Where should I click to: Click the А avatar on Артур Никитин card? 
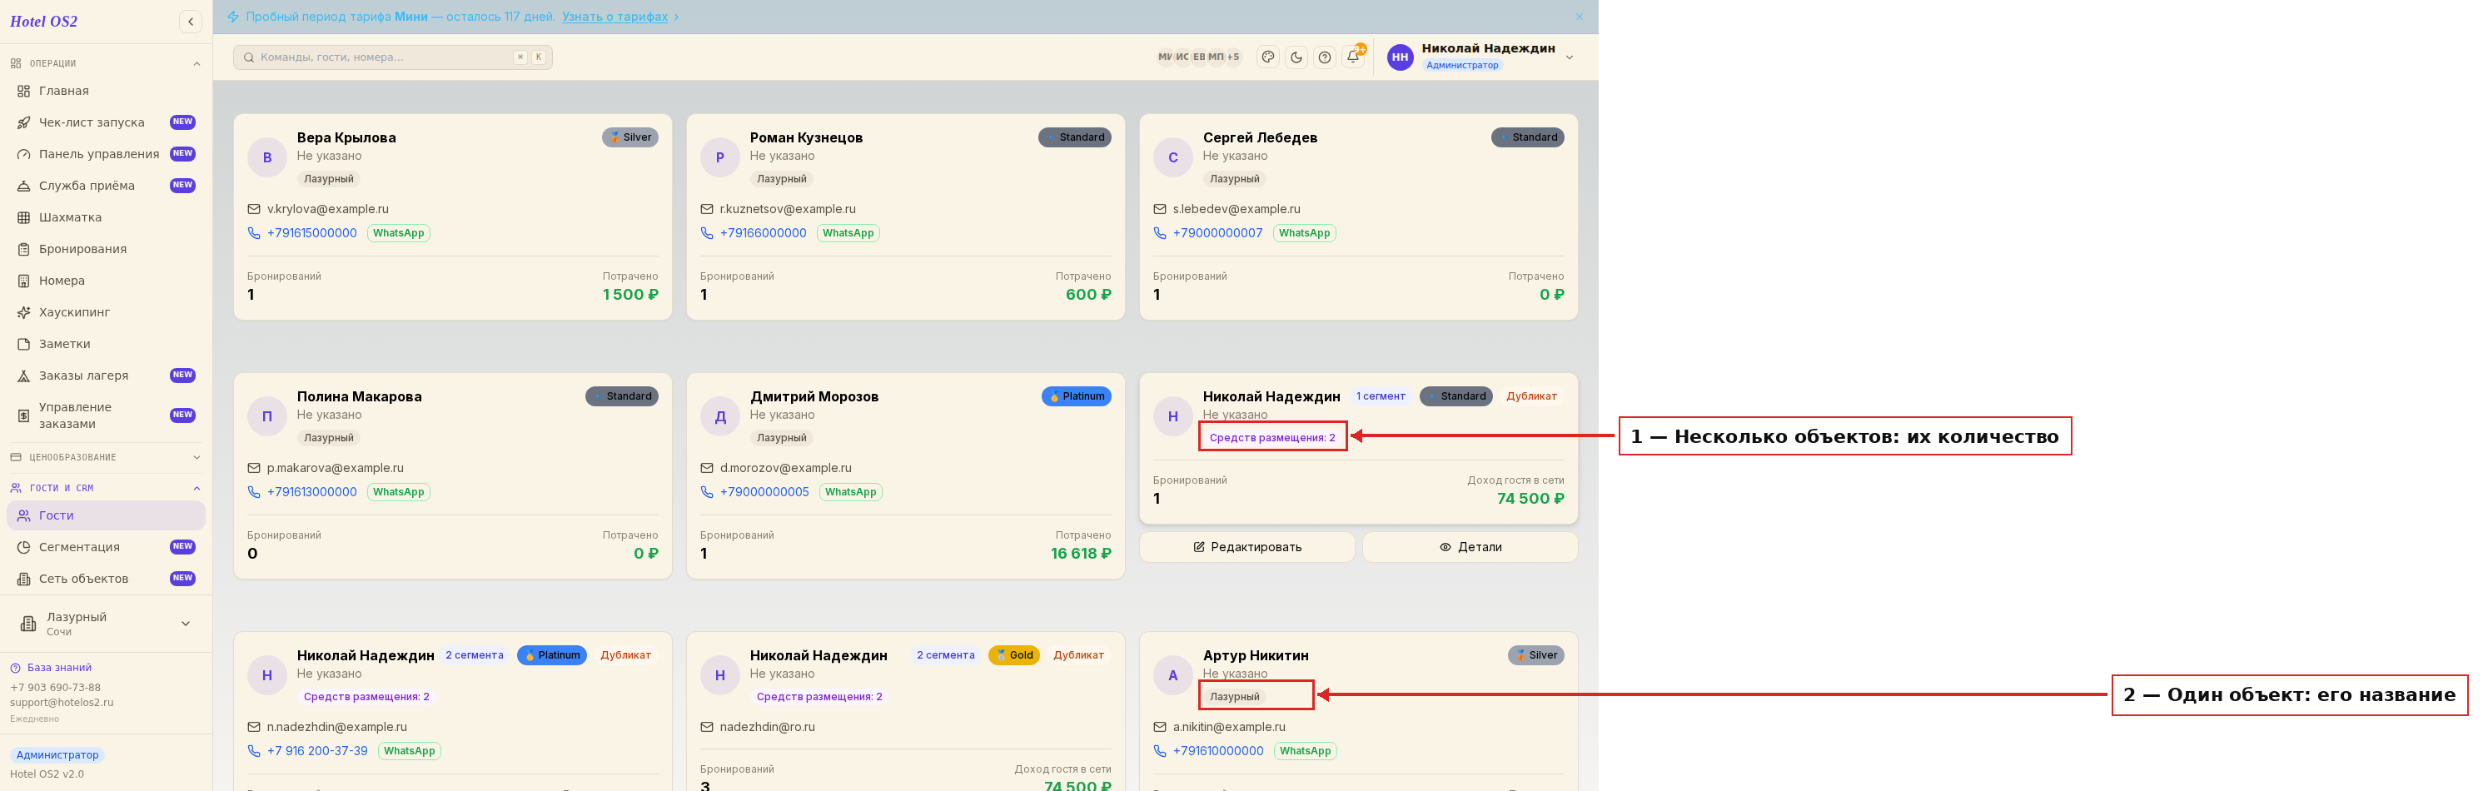click(x=1173, y=675)
